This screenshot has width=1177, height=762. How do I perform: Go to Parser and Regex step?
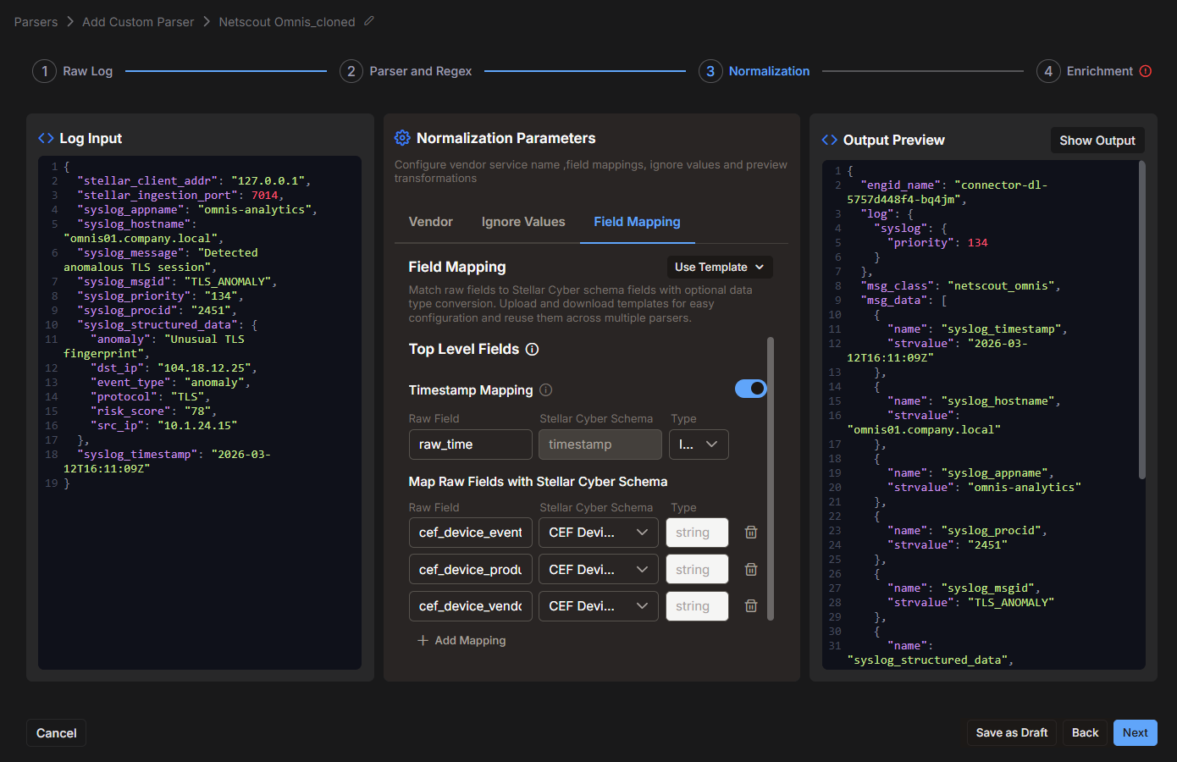click(421, 71)
